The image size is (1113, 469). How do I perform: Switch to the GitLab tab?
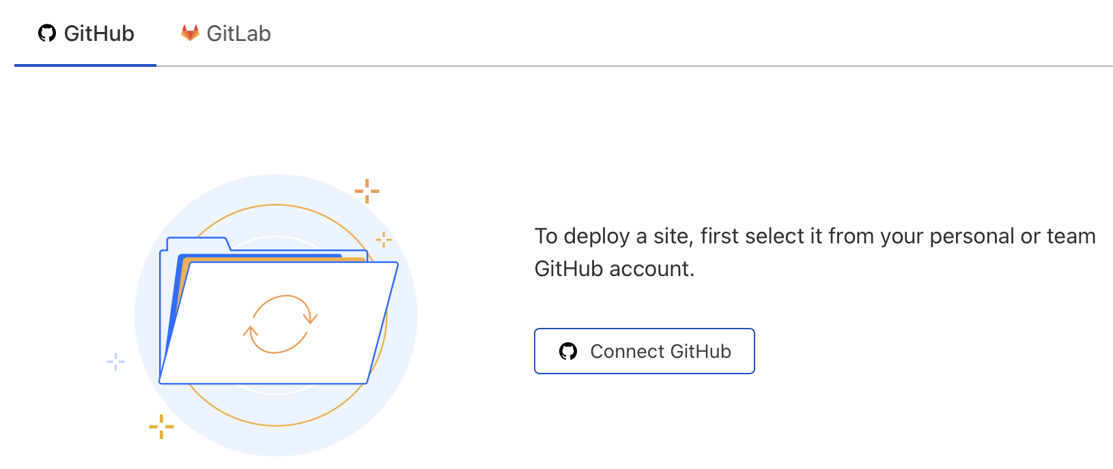pos(224,33)
